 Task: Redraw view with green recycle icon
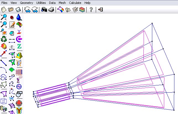point(4,39)
